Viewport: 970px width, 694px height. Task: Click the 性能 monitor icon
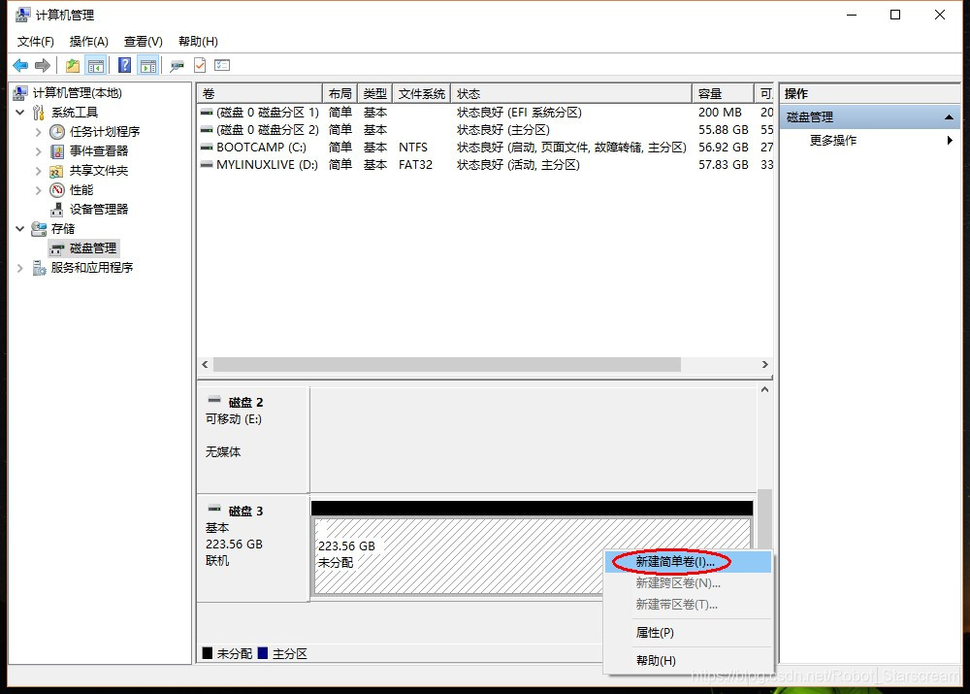click(x=57, y=190)
